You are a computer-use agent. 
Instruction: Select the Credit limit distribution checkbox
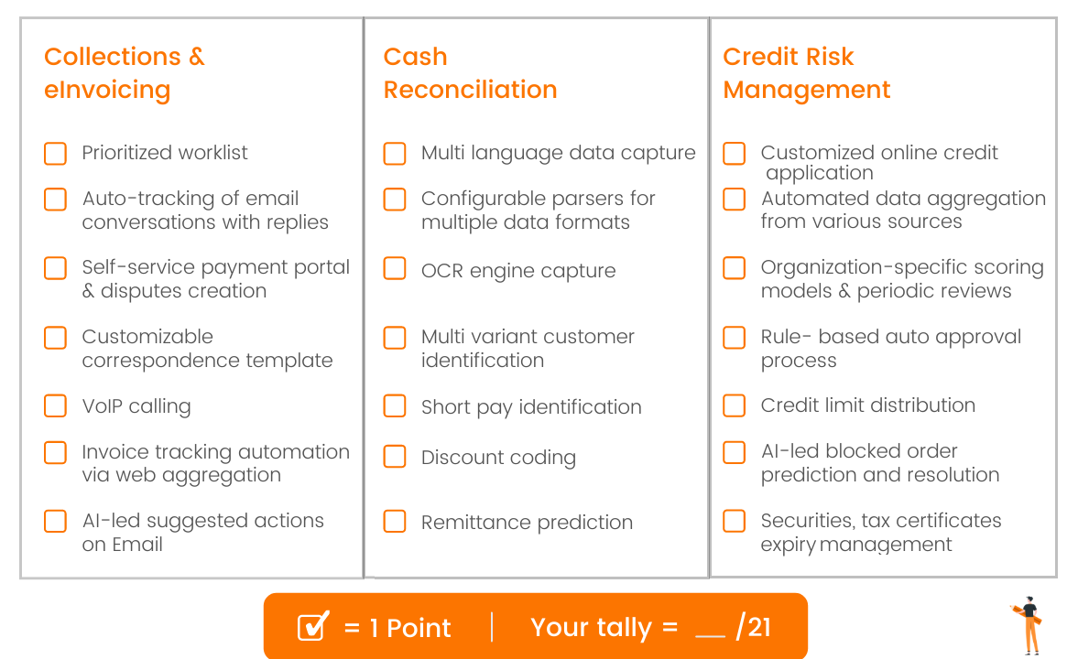coord(735,405)
